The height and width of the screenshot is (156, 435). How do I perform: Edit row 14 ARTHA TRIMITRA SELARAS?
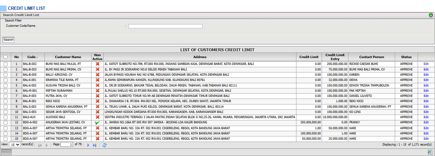(426, 133)
